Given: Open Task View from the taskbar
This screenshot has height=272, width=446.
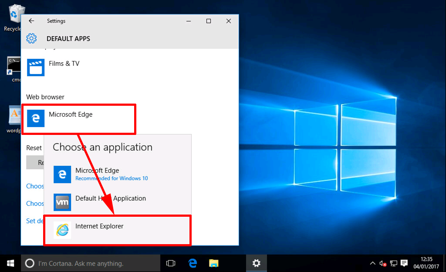Looking at the screenshot, I should (x=171, y=263).
